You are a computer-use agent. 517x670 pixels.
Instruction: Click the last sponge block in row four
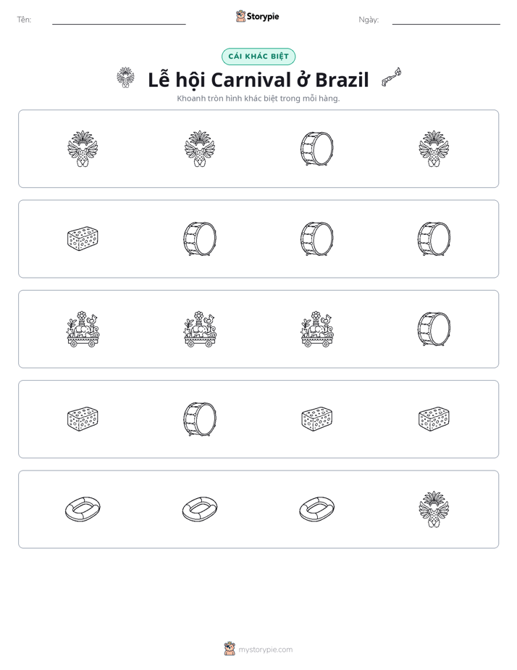(x=434, y=419)
